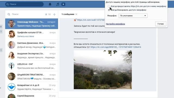Open chat with Сергей Виденеев
Image resolution: width=174 pixels, height=98 pixels.
click(x=32, y=95)
